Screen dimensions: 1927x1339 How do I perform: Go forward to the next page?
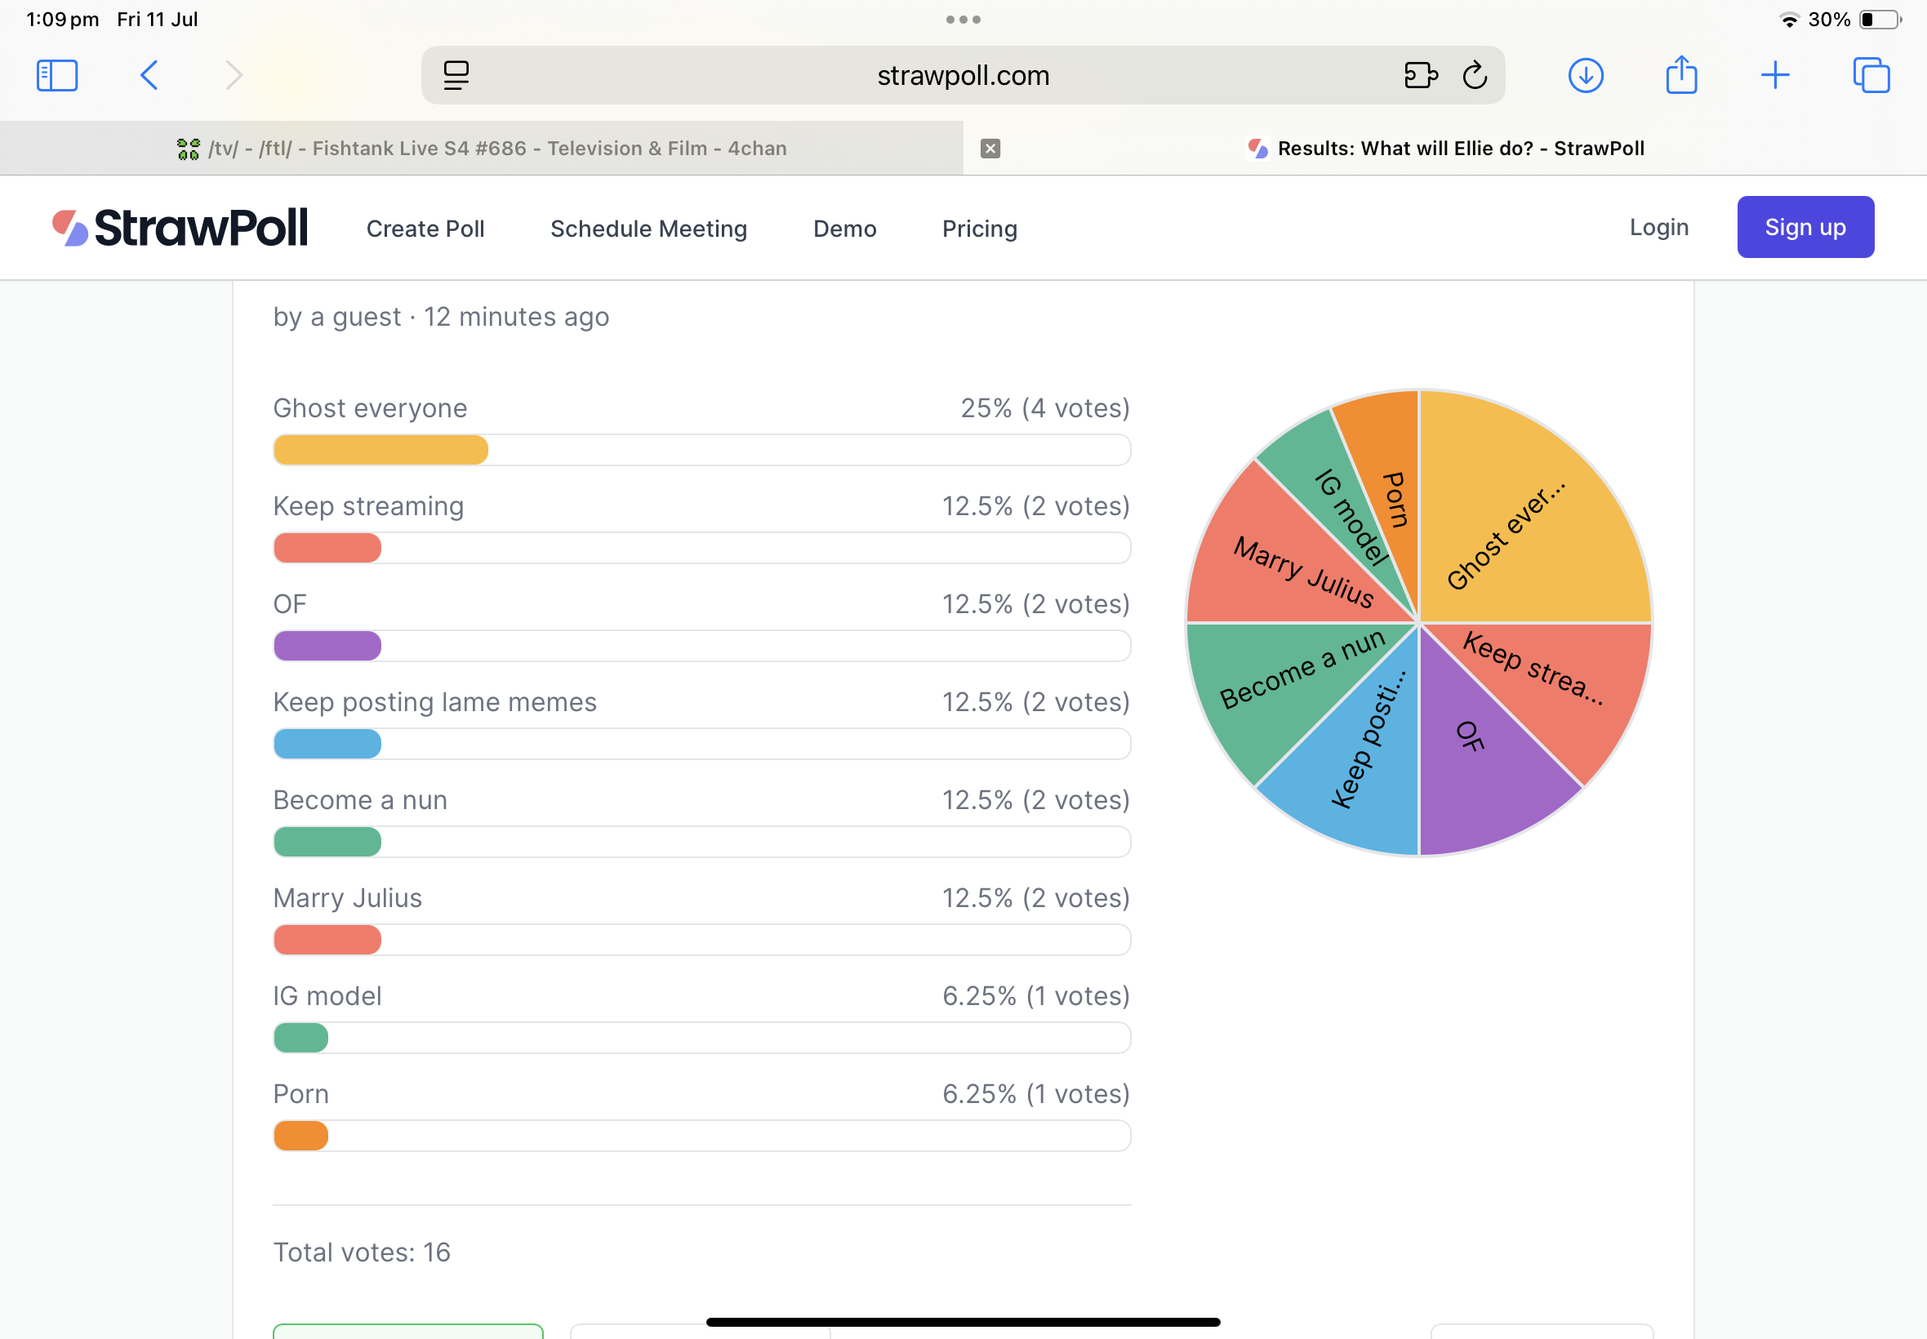click(234, 75)
